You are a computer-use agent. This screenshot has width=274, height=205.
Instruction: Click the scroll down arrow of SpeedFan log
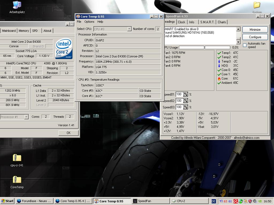238,42
